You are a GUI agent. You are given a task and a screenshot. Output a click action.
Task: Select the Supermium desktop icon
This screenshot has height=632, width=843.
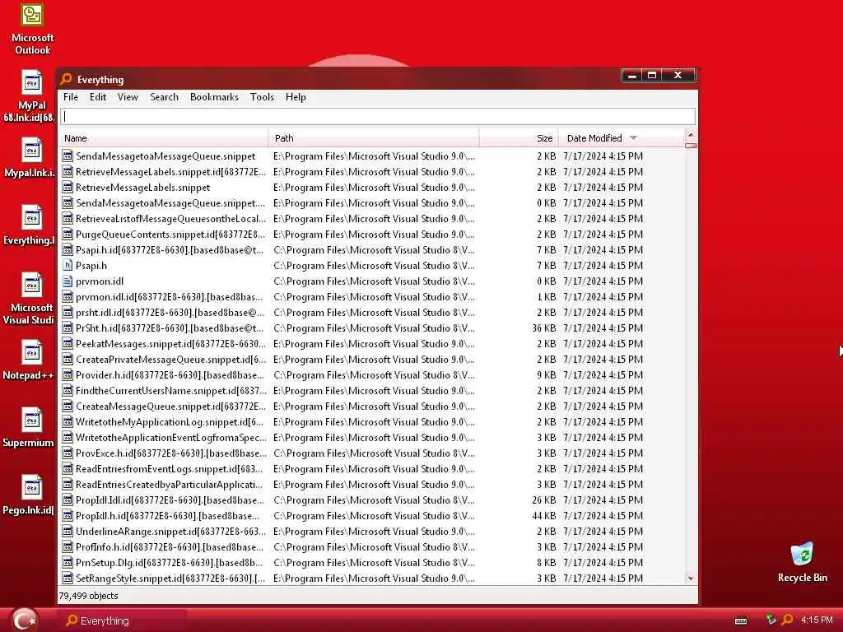tap(30, 428)
